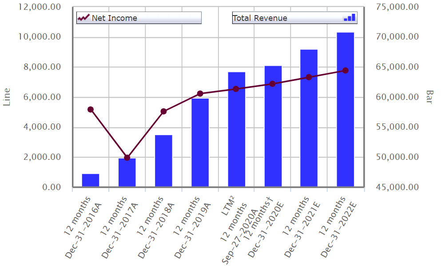Click the Total Revenue bar for Dec-31-2018A
441x266 pixels.
coord(163,161)
